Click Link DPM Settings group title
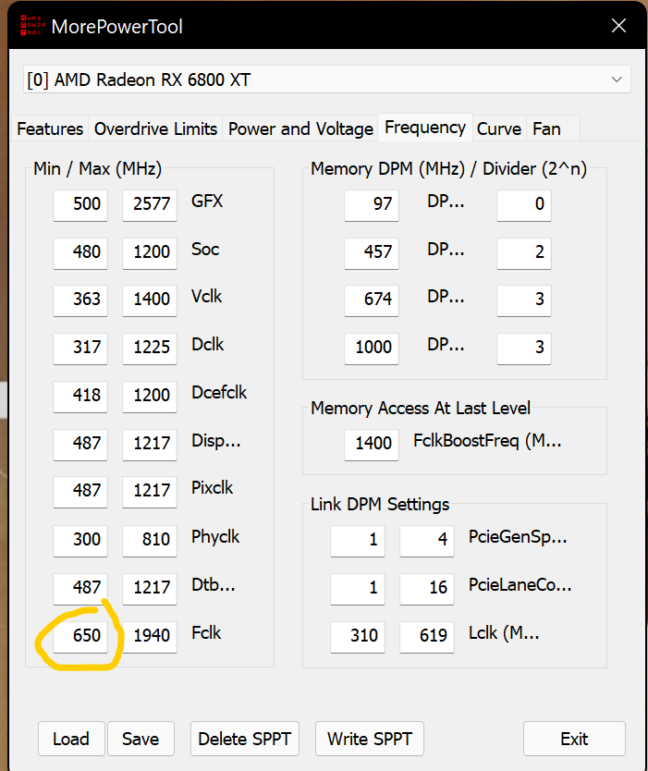 click(380, 505)
